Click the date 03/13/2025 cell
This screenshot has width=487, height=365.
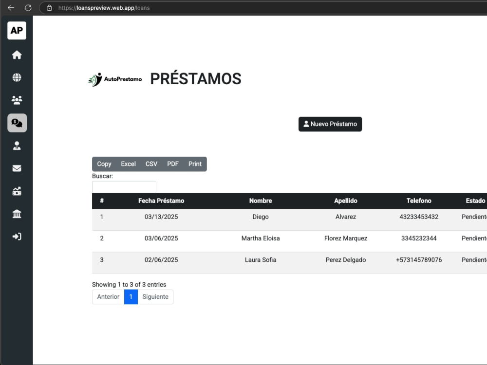click(x=161, y=217)
